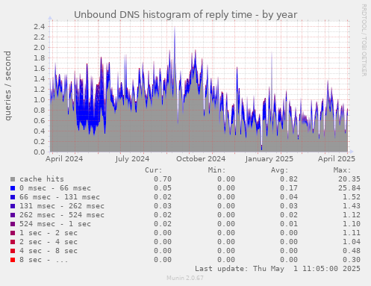Click the 'April 2024' x-axis label
Screen dimensions: 371x286
tap(64, 159)
